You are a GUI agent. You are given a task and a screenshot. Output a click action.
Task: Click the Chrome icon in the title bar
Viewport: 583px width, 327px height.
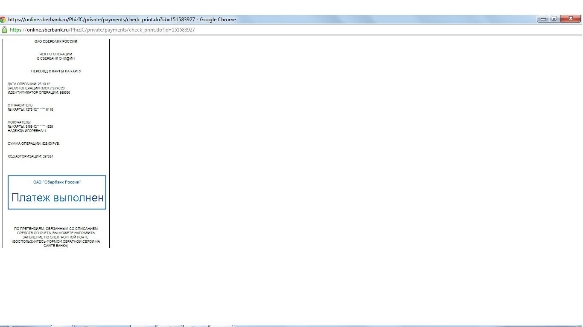[3, 19]
